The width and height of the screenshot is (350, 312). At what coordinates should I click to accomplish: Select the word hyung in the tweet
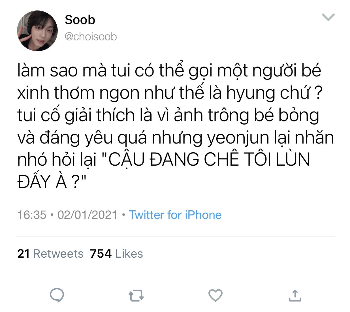click(x=251, y=93)
